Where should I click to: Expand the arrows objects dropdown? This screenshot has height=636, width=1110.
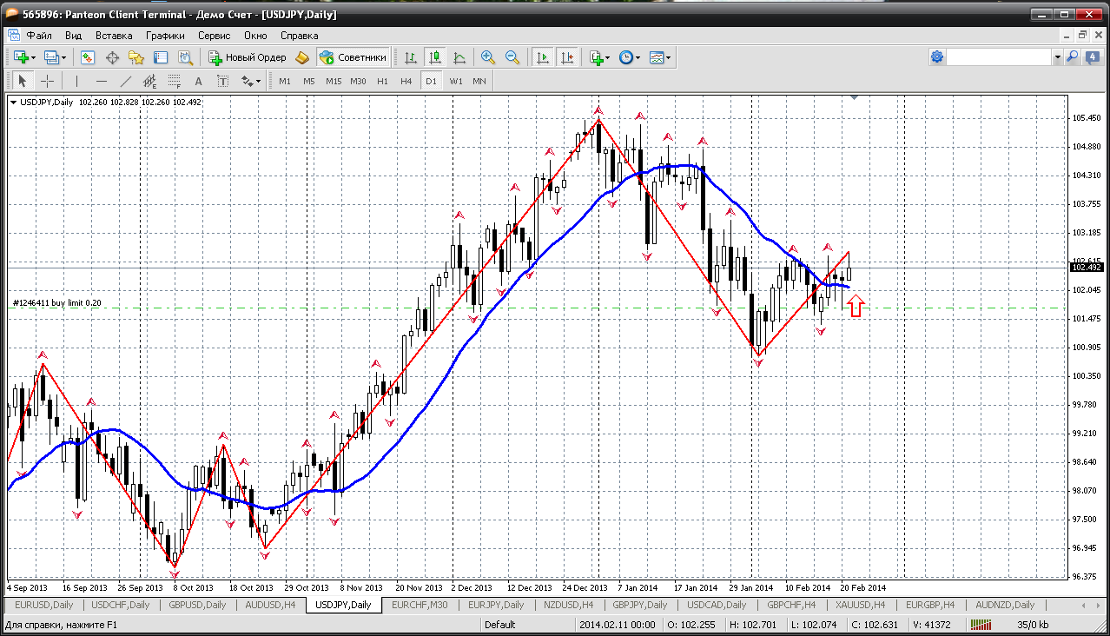(252, 81)
